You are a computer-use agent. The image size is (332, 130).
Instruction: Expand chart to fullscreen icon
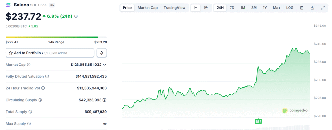pos(323,8)
